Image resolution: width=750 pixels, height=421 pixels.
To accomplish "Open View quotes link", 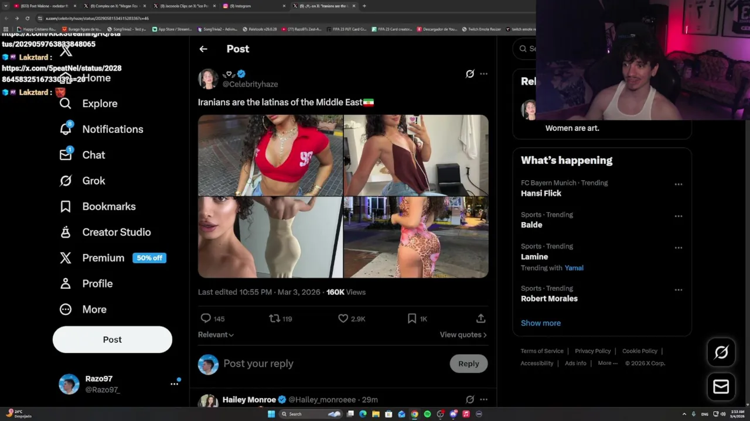I will tap(463, 334).
